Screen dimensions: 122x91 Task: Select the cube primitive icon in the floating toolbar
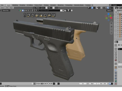(x=28, y=15)
